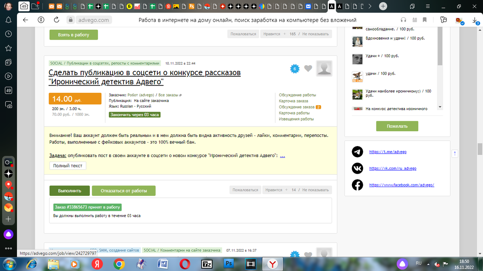Viewport: 483px width, 271px height.
Task: Open the job title link about Иронический детектив Адвего
Action: pyautogui.click(x=145, y=77)
